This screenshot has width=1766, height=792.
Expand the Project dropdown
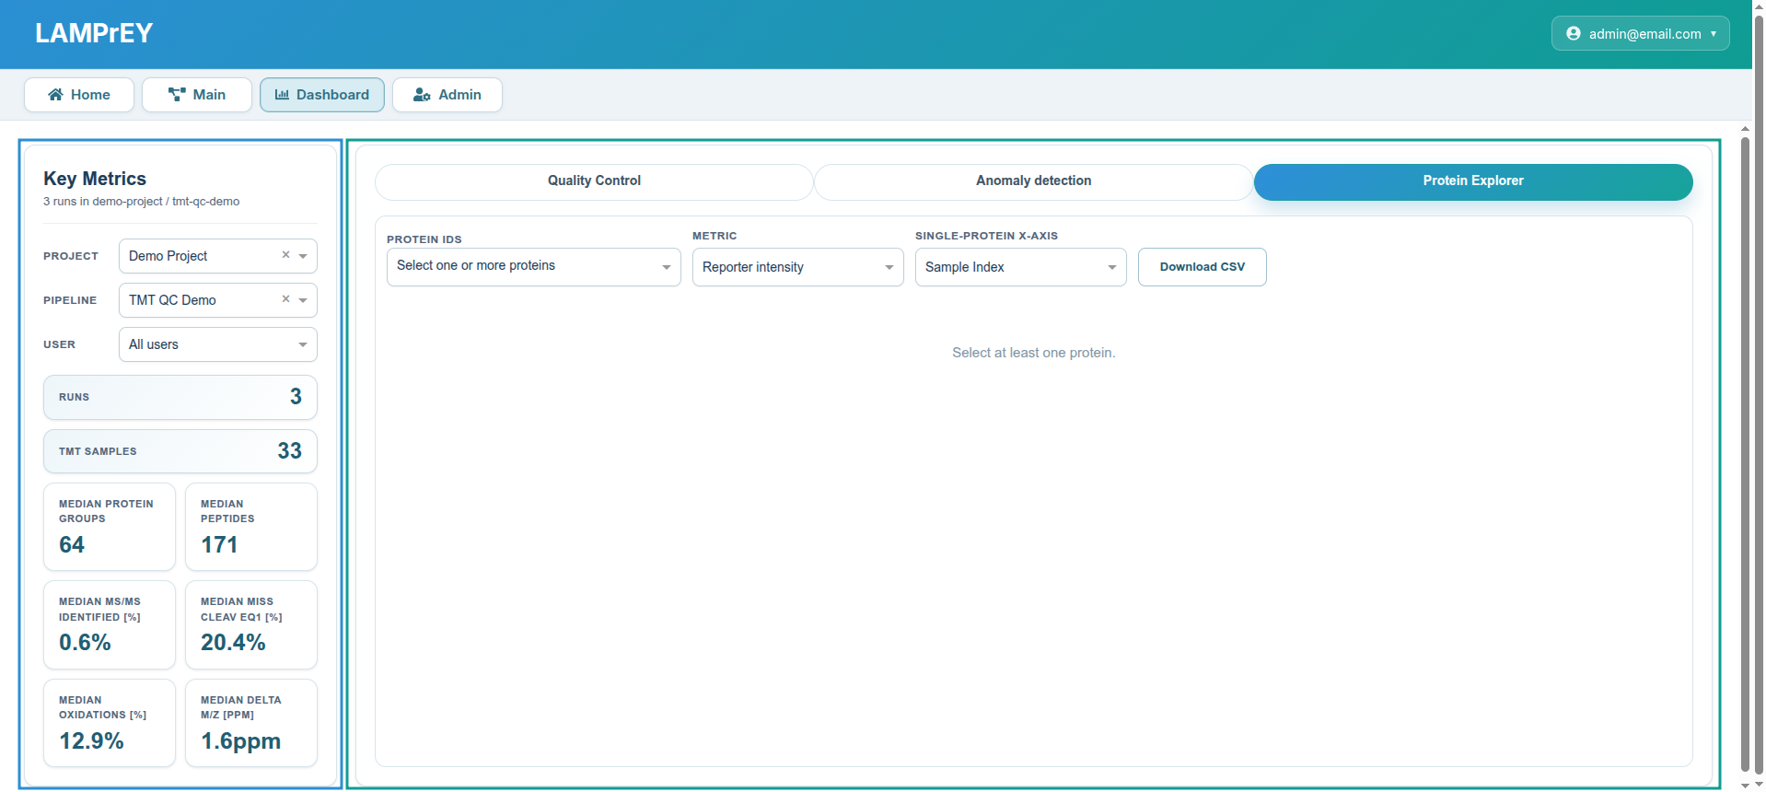pyautogui.click(x=303, y=256)
